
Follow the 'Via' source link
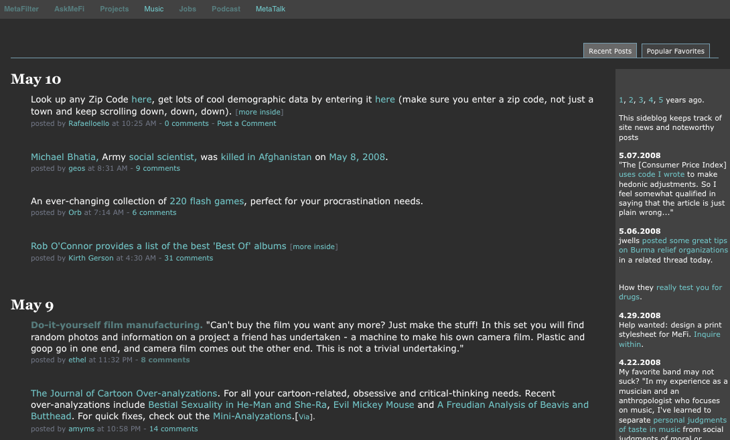click(x=304, y=417)
